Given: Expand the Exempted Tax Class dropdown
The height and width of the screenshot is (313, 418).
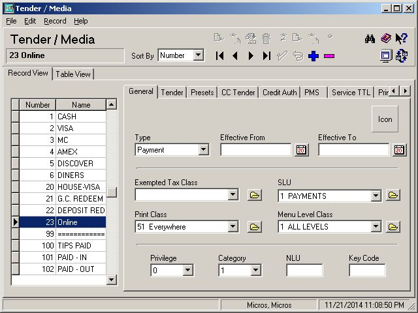Looking at the screenshot, I should (233, 195).
